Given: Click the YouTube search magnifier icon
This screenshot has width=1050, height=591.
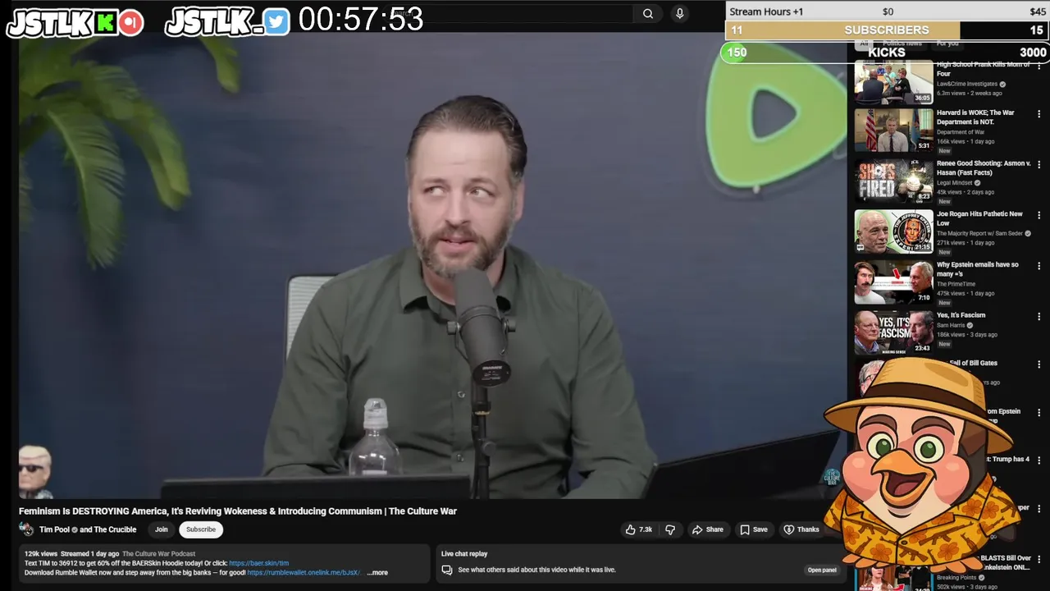Looking at the screenshot, I should pos(648,13).
